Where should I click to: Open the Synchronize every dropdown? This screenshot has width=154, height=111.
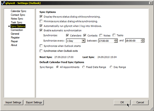(x=83, y=41)
